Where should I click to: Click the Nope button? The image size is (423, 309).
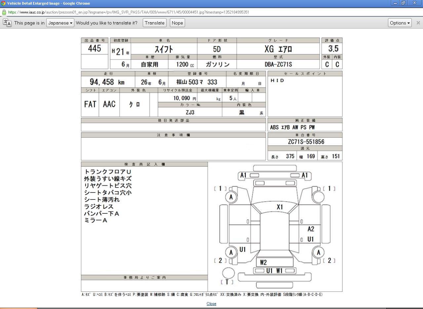[177, 23]
